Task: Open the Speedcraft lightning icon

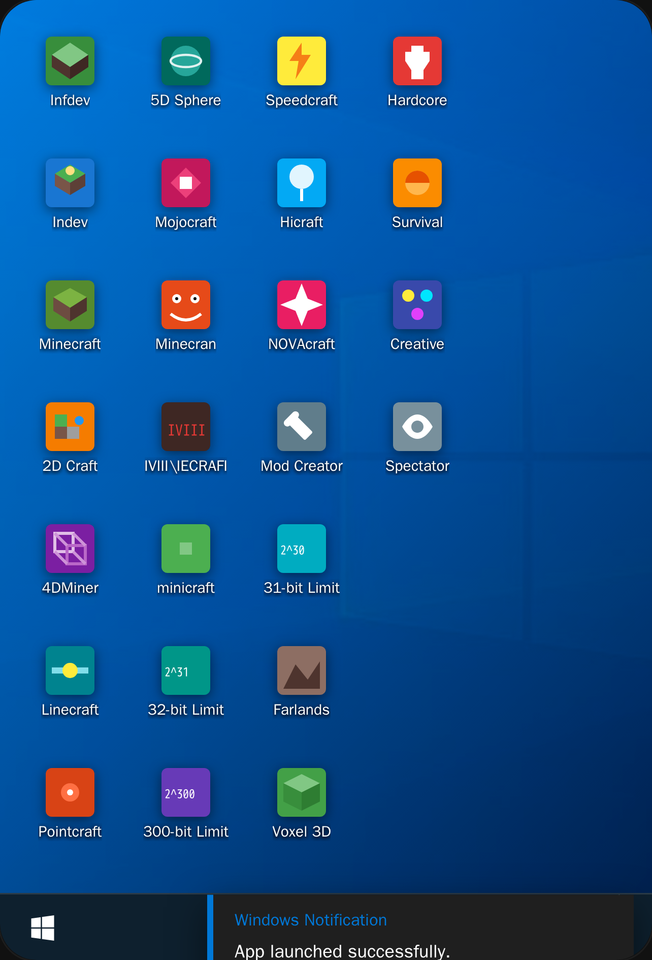Action: tap(302, 61)
